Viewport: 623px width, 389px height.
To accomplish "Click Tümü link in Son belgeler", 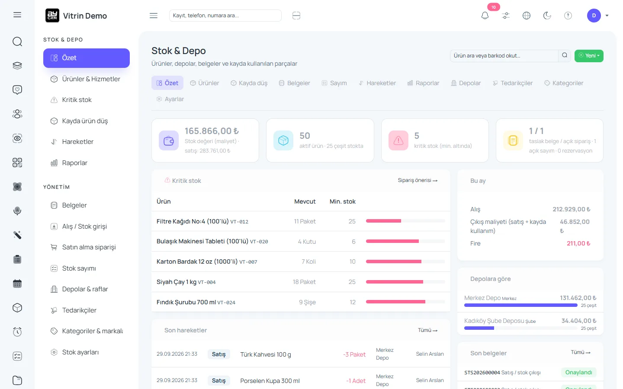I will [581, 352].
